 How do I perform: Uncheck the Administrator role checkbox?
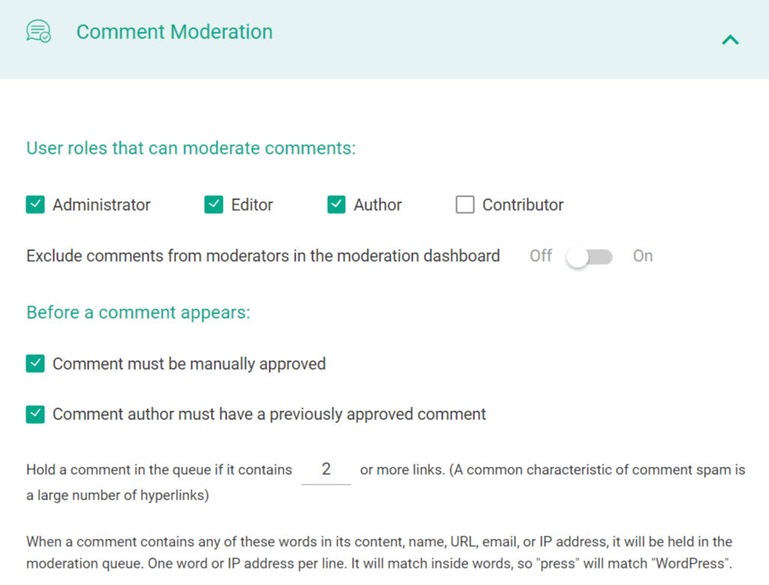click(x=35, y=205)
